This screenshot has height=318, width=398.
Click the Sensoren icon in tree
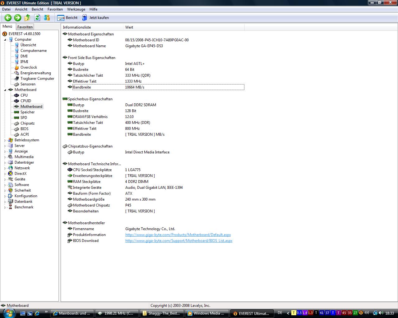16,84
